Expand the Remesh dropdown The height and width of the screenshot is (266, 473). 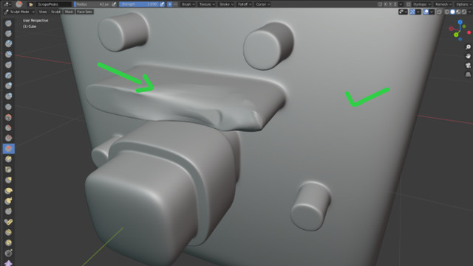click(443, 4)
